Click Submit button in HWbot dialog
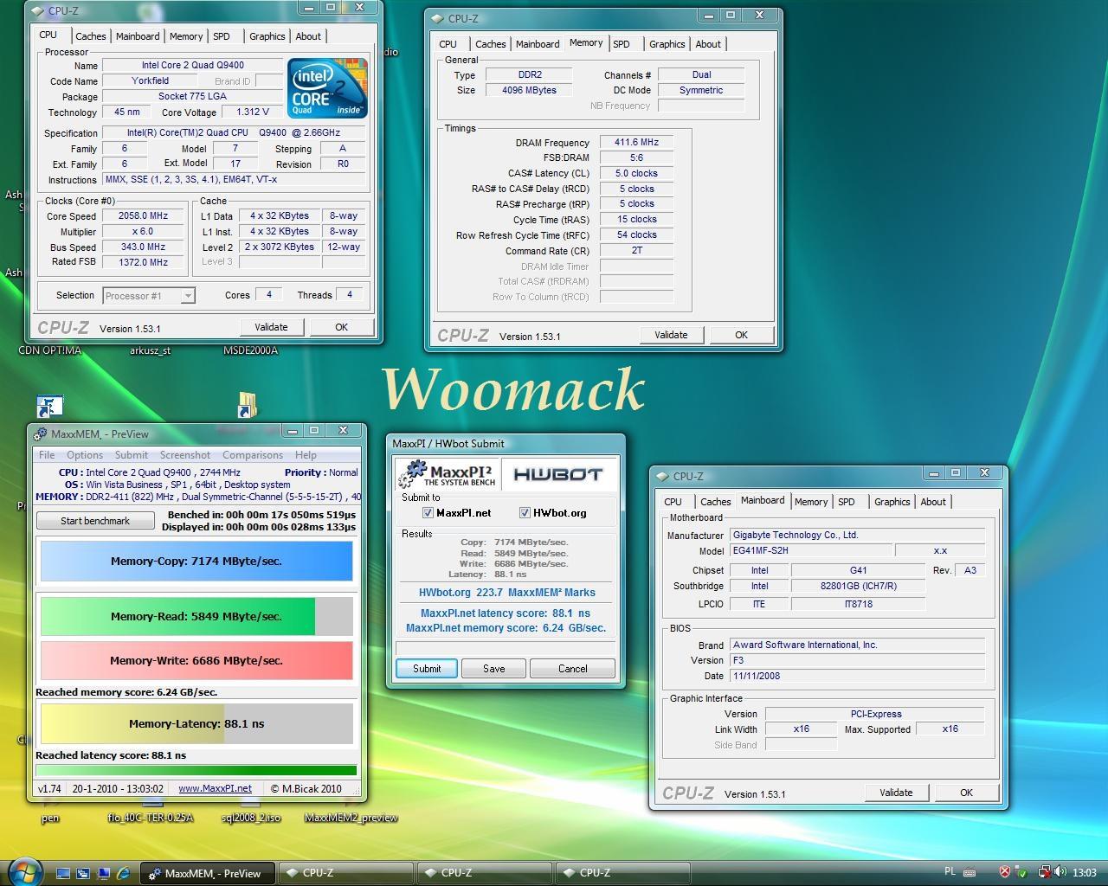Image resolution: width=1108 pixels, height=886 pixels. pyautogui.click(x=427, y=669)
